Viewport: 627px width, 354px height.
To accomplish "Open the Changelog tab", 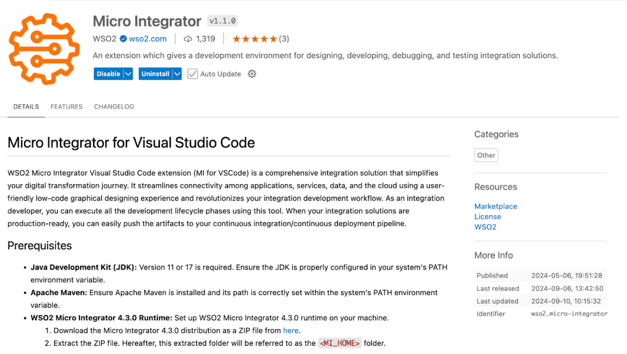I will pos(114,107).
